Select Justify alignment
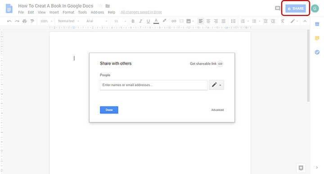Screen dimensions: 324x174 tap(224, 21)
